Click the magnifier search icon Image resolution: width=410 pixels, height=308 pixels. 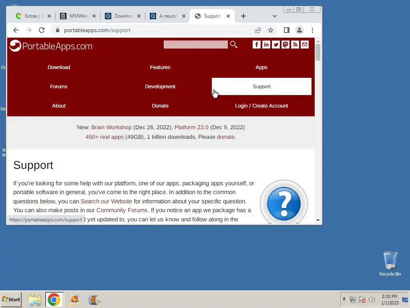(x=234, y=45)
